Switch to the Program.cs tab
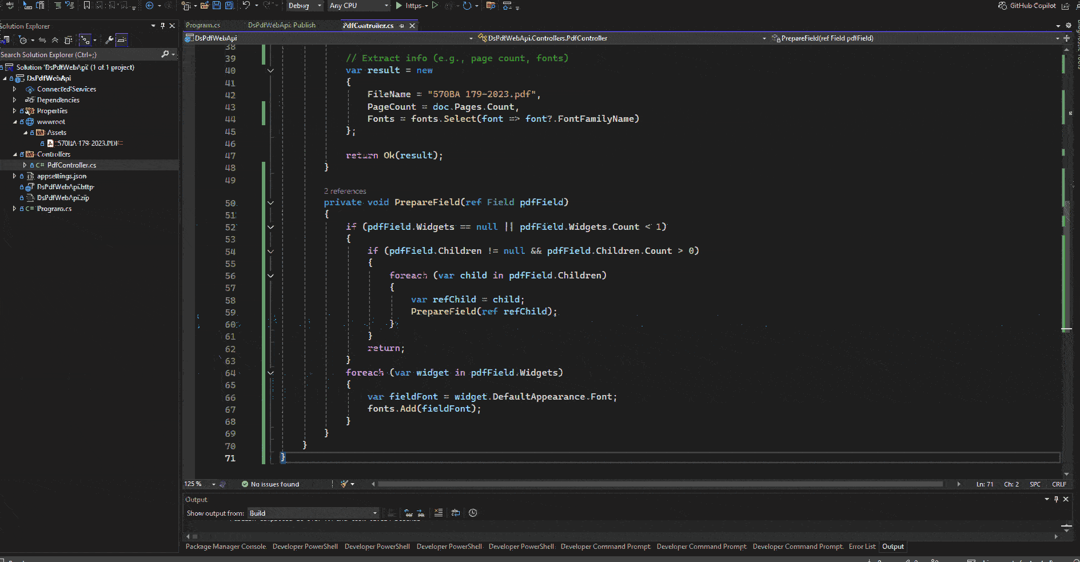1080x562 pixels. 202,25
